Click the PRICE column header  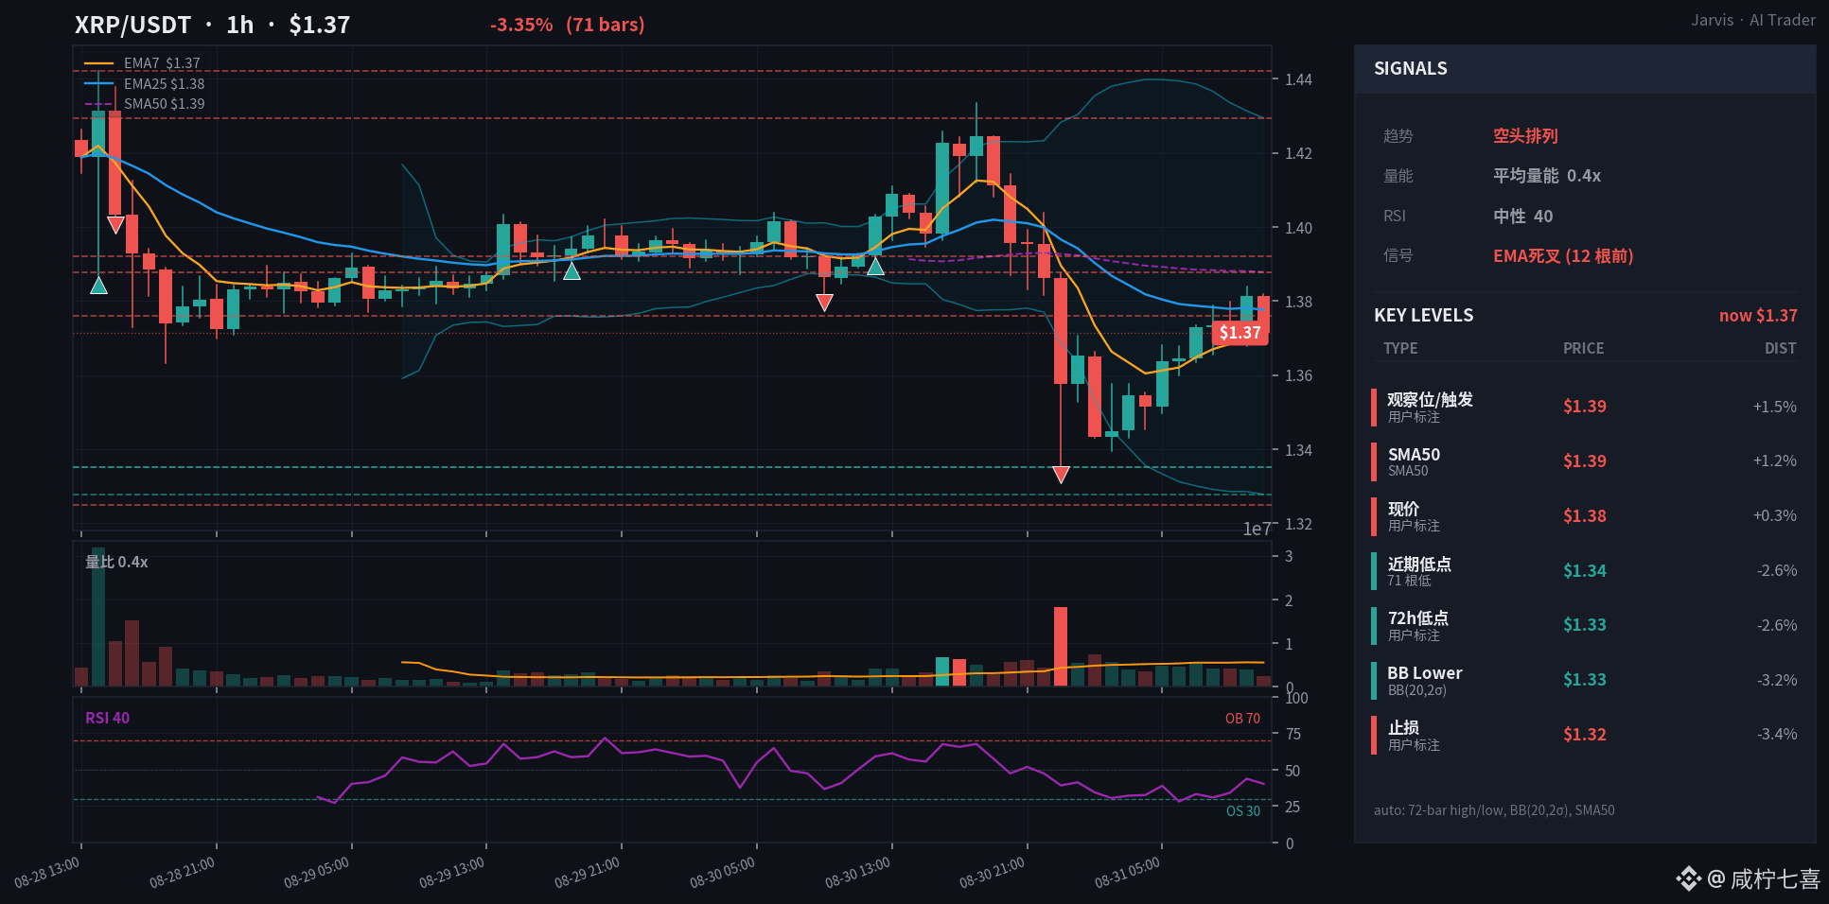tap(1583, 348)
